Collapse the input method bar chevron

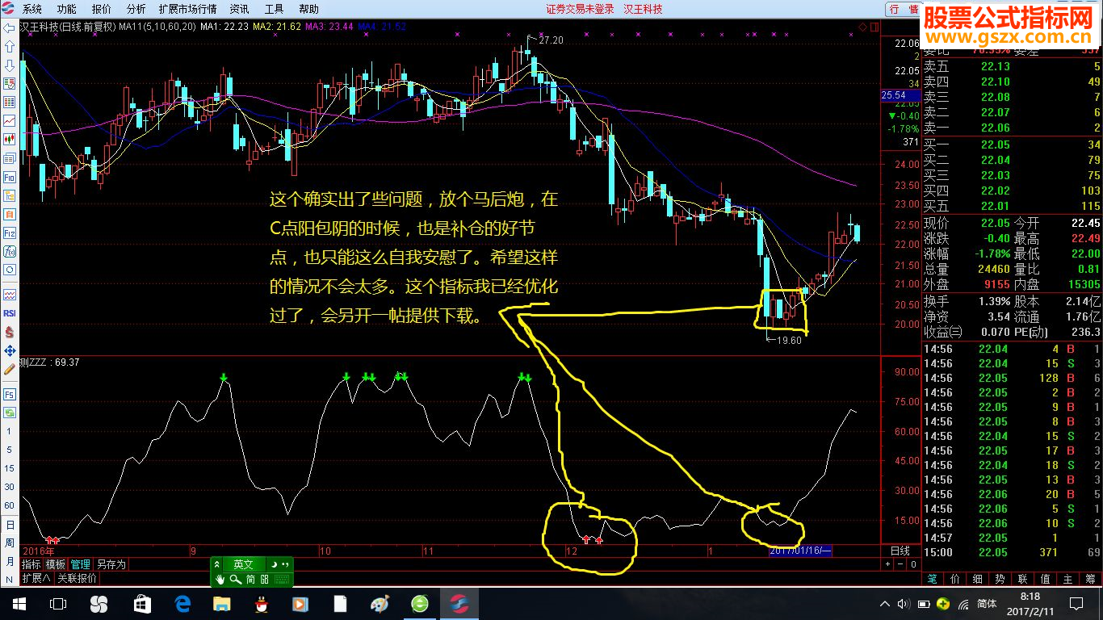click(x=216, y=564)
